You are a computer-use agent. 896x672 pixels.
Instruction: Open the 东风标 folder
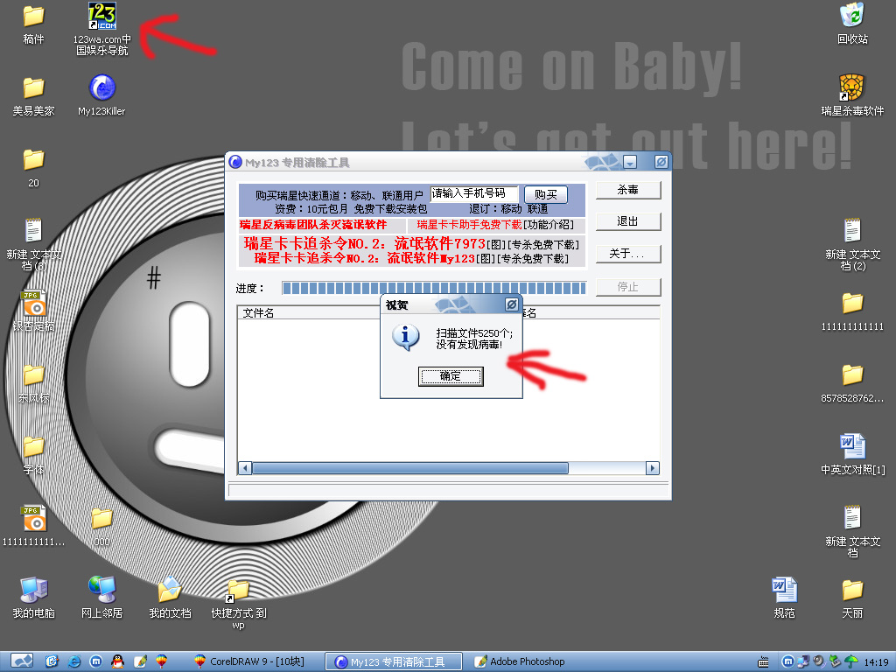pyautogui.click(x=34, y=383)
